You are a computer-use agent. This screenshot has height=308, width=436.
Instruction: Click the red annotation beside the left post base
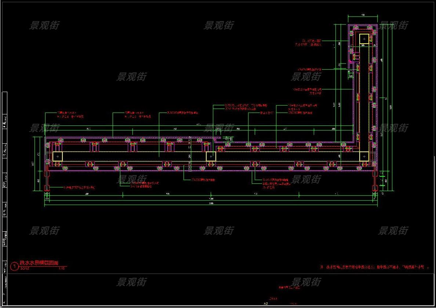click(79, 187)
